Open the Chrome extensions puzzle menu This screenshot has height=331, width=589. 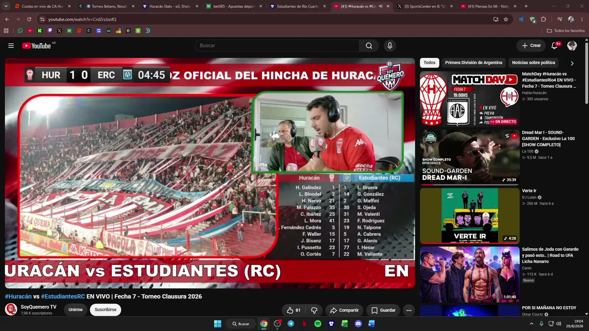coord(543,19)
